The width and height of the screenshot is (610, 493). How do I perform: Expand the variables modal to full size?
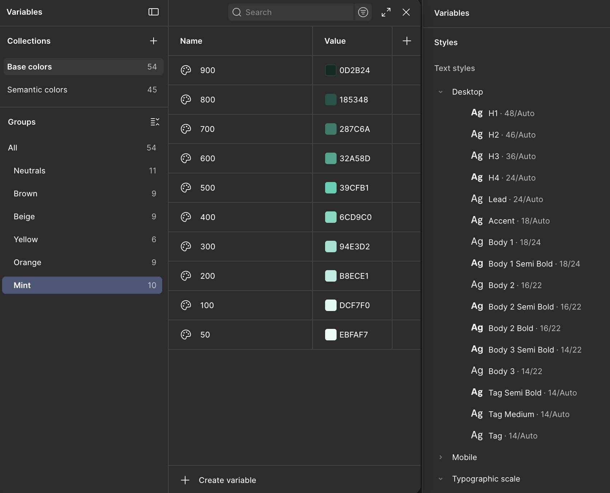386,12
